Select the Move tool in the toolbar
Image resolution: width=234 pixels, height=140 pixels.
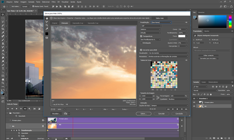pos(3,14)
